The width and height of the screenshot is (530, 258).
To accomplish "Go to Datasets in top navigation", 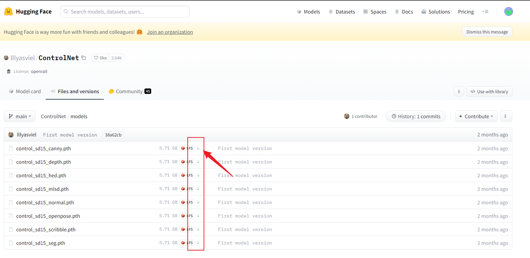I will coord(342,11).
